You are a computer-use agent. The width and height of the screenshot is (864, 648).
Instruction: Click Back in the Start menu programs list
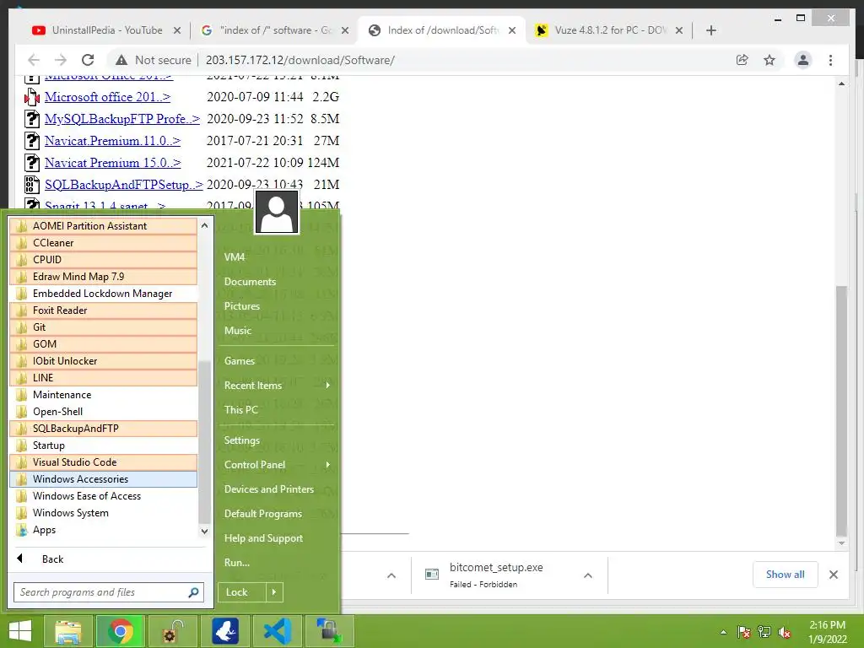[52, 559]
